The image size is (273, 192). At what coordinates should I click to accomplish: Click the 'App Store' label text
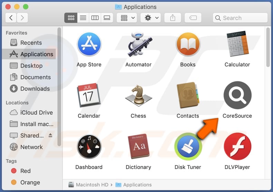coord(89,65)
